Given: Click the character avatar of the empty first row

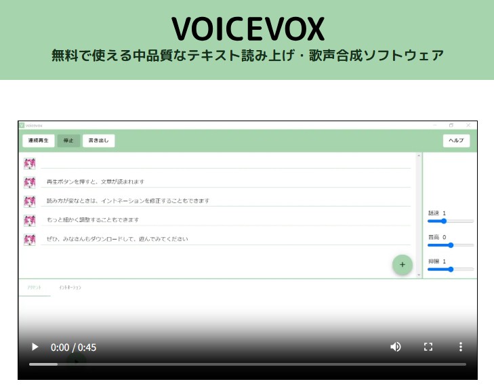Looking at the screenshot, I should 30,163.
